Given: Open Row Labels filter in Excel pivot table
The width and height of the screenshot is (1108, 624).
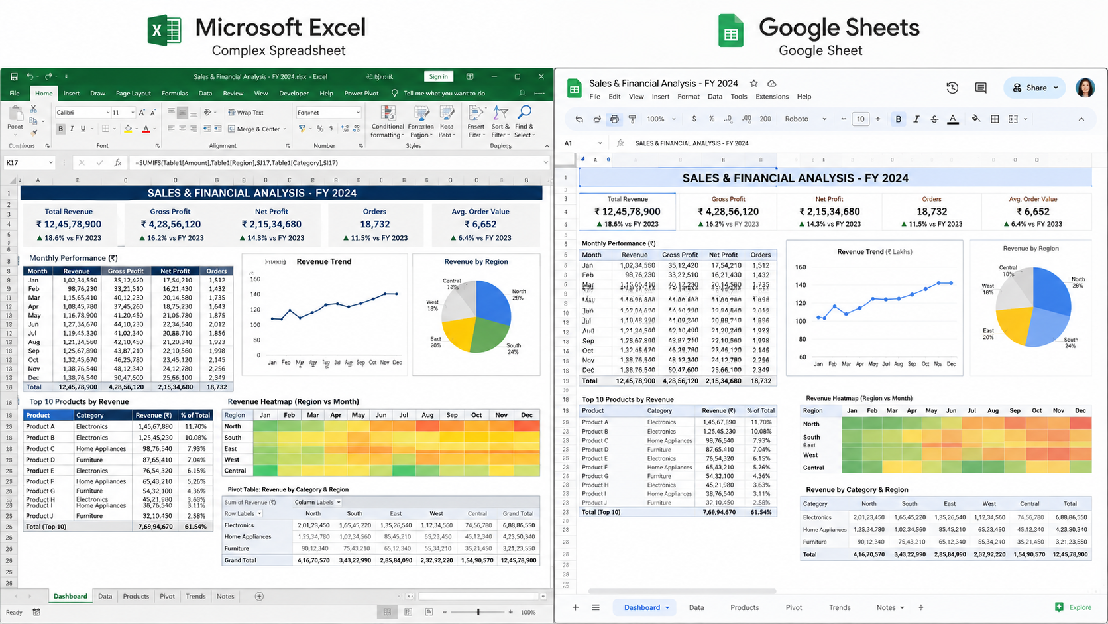Looking at the screenshot, I should coord(259,513).
